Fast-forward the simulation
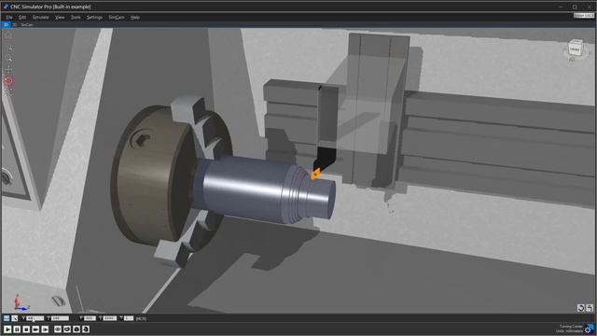The image size is (597, 336). coord(35,329)
